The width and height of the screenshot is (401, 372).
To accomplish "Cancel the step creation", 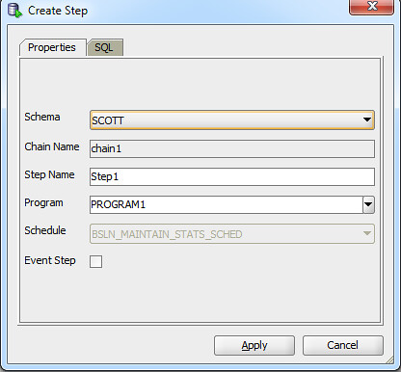I will [343, 345].
